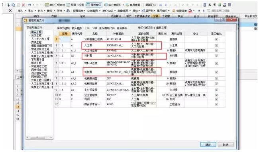This screenshot has height=152, width=259.
Task: Select 装饰工程 in the fee file tree
Action: [36, 36]
